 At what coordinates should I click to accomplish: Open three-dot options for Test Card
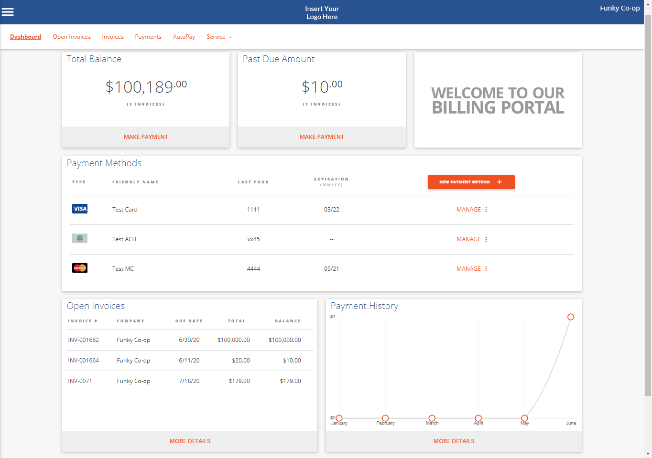(x=486, y=210)
